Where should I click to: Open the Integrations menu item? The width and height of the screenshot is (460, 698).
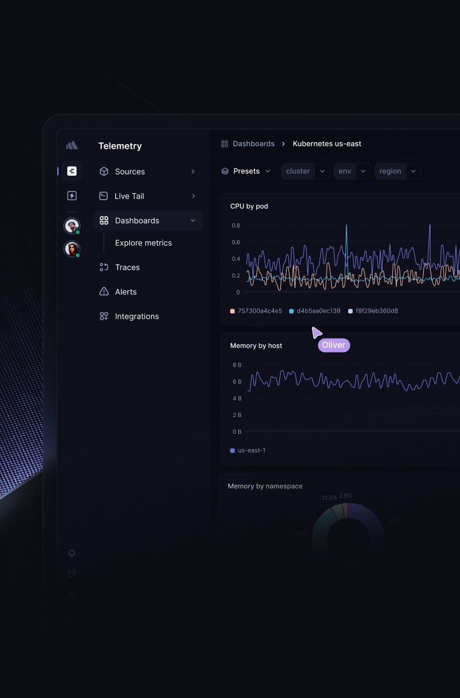coord(148,316)
